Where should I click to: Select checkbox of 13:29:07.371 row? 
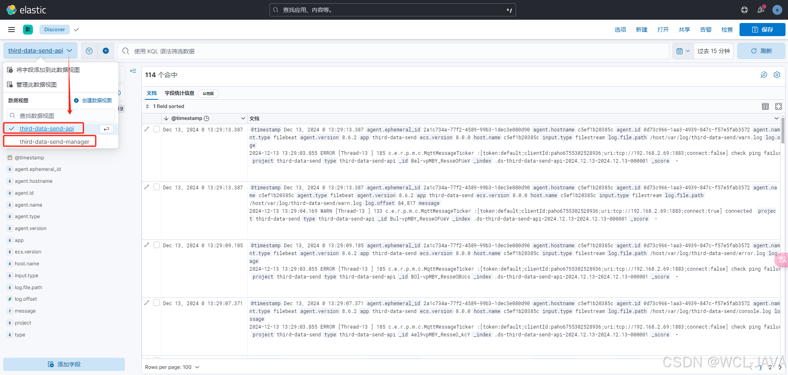point(157,303)
